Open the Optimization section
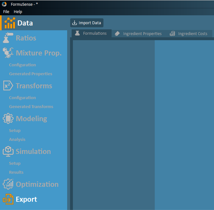Screen dimensions: 214x210 pos(37,184)
